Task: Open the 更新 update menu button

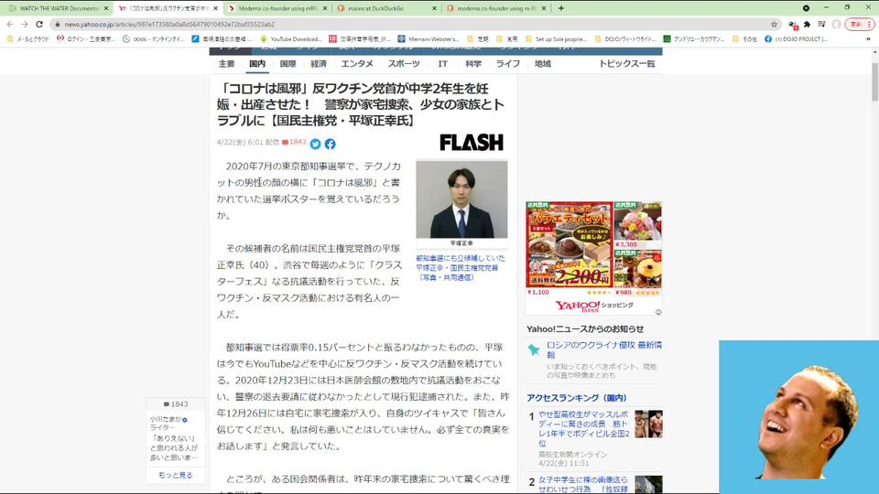Action: click(x=860, y=24)
